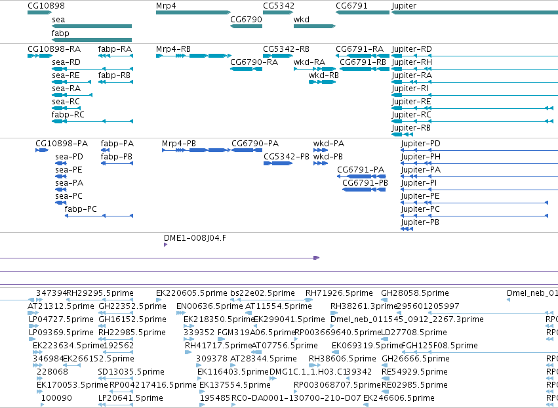The image size is (558, 408).
Task: Select EST RH71926.5prime
Action: pos(309,300)
